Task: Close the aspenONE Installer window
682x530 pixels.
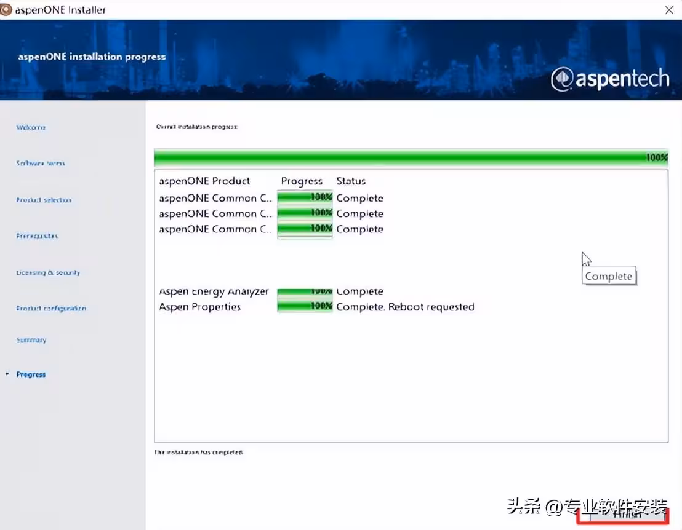Action: pyautogui.click(x=669, y=10)
